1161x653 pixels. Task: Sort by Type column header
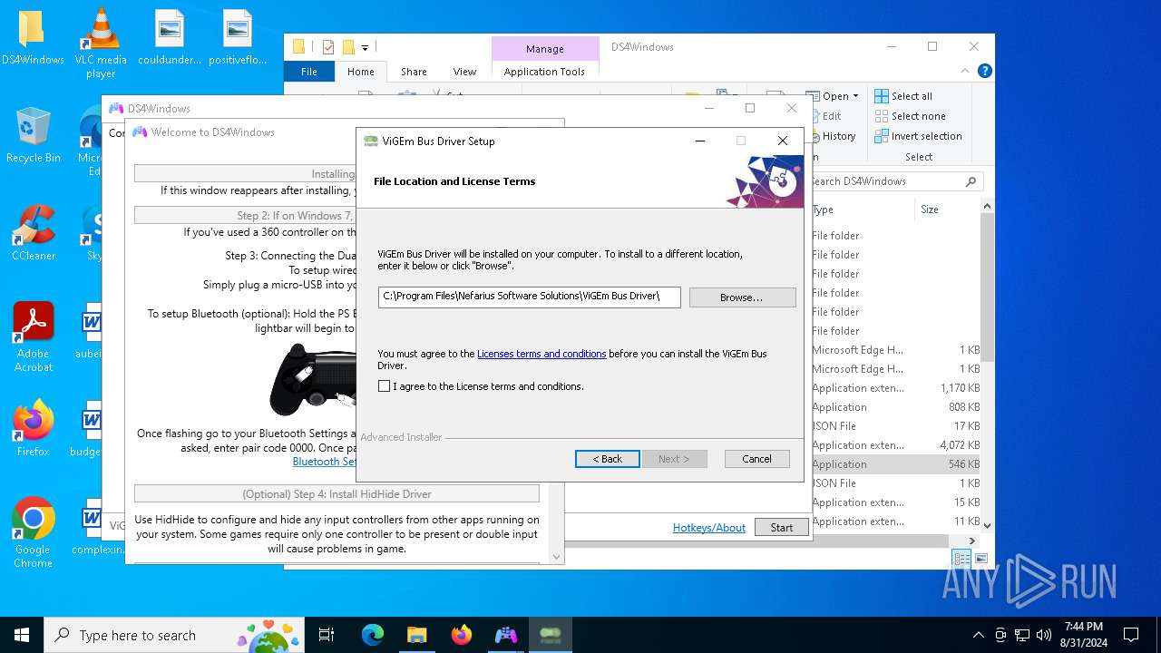[863, 210]
